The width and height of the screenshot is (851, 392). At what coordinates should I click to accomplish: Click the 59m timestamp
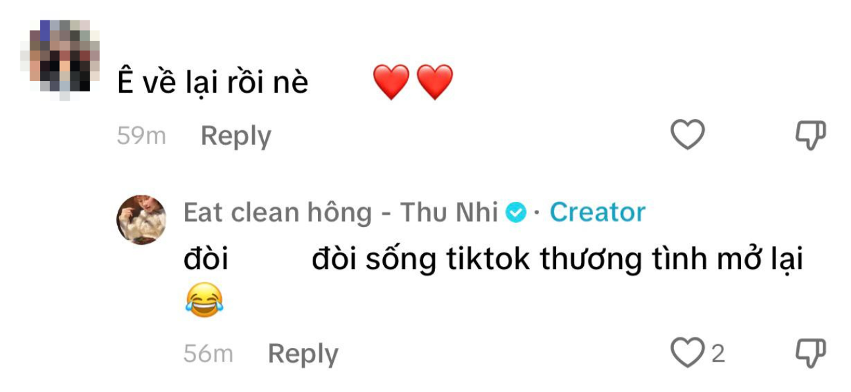click(x=142, y=136)
